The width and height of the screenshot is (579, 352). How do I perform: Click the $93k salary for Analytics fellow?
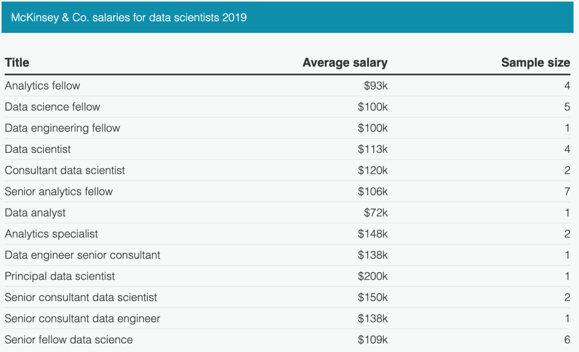click(x=375, y=86)
